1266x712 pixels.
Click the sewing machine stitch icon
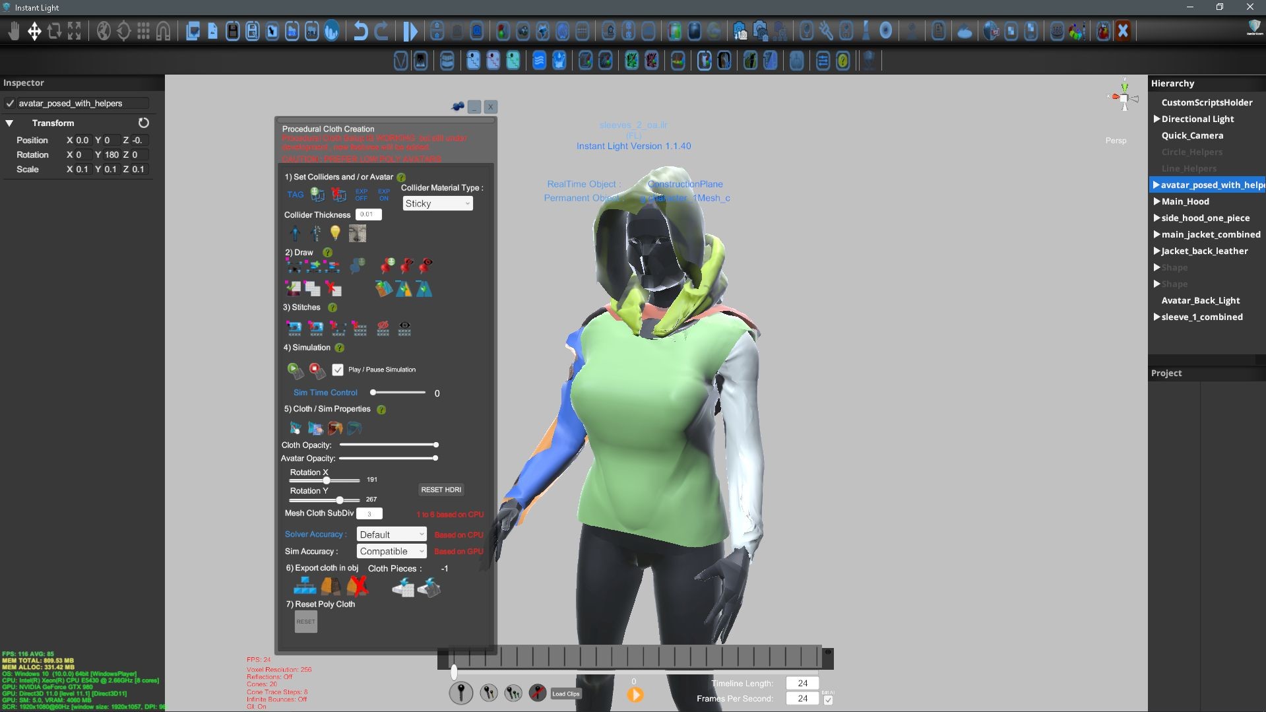click(295, 329)
